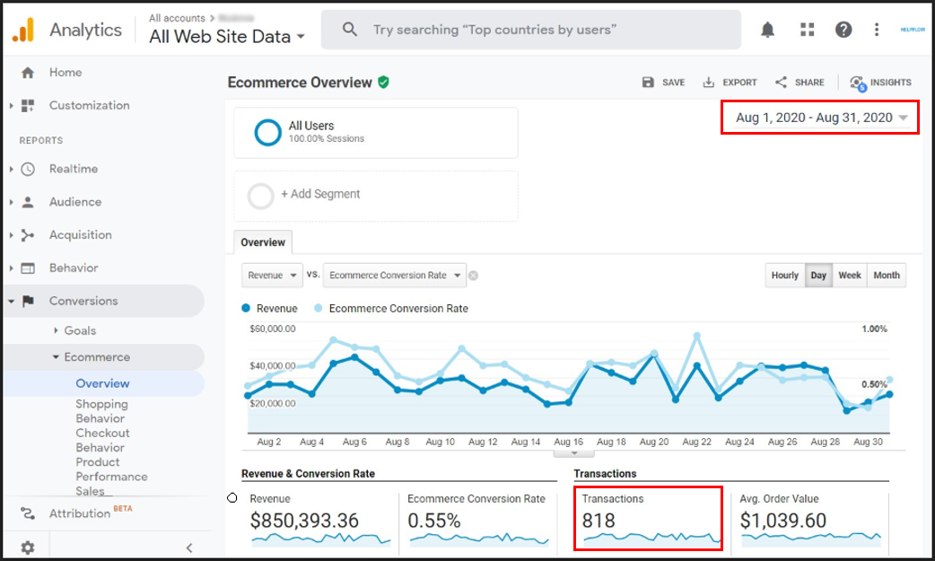
Task: Click the Revenue sparkline under $850,393.36
Action: [x=321, y=539]
